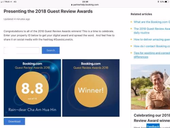Tap the Bluetooth icon in status bar

click(158, 2)
